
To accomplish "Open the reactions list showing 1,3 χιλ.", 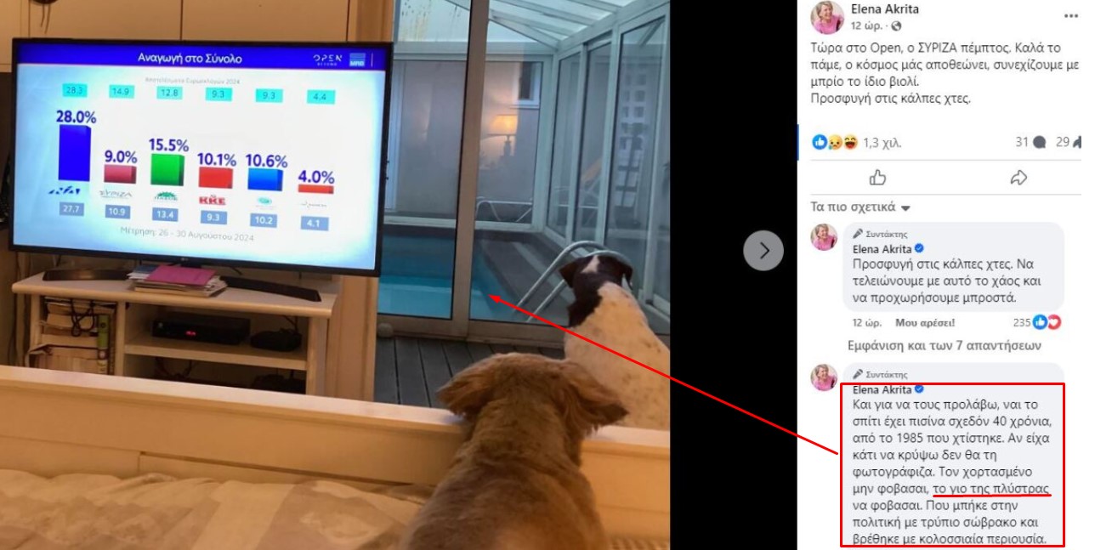I will coord(856,143).
